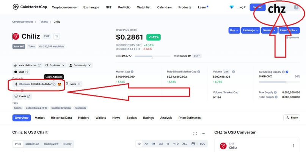Open Fully Diluted Market Cap info icon
The width and height of the screenshot is (306, 152).
click(x=199, y=72)
